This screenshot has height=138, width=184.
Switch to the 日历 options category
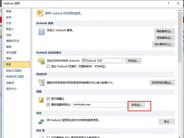click(9, 23)
